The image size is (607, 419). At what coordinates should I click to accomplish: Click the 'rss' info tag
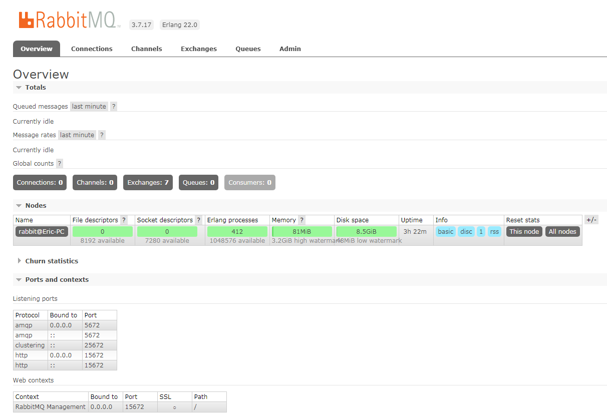[x=495, y=231]
